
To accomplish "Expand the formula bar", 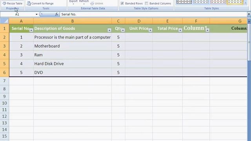I will pos(249,14).
